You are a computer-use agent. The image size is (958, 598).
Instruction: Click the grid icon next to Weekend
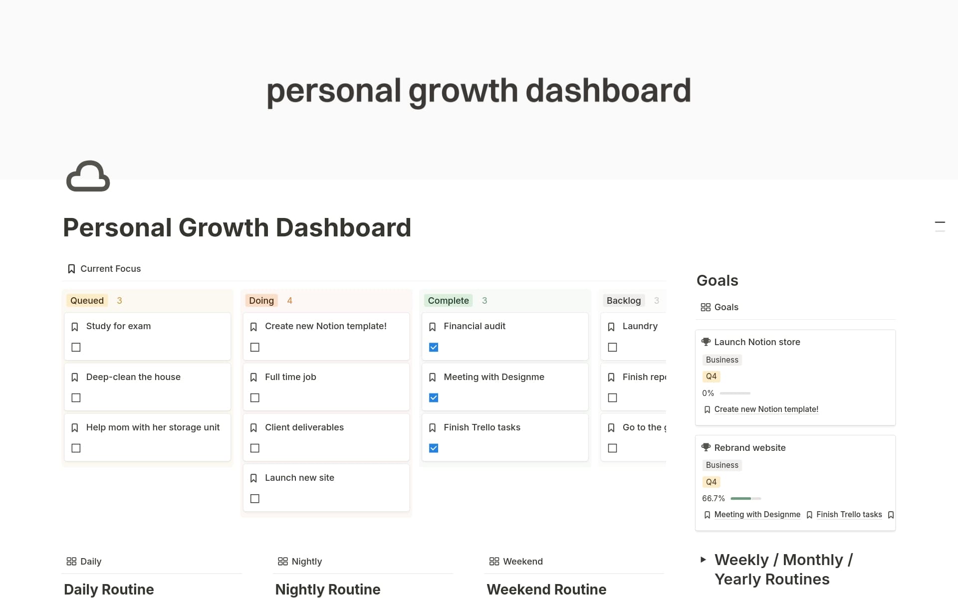[x=494, y=561]
